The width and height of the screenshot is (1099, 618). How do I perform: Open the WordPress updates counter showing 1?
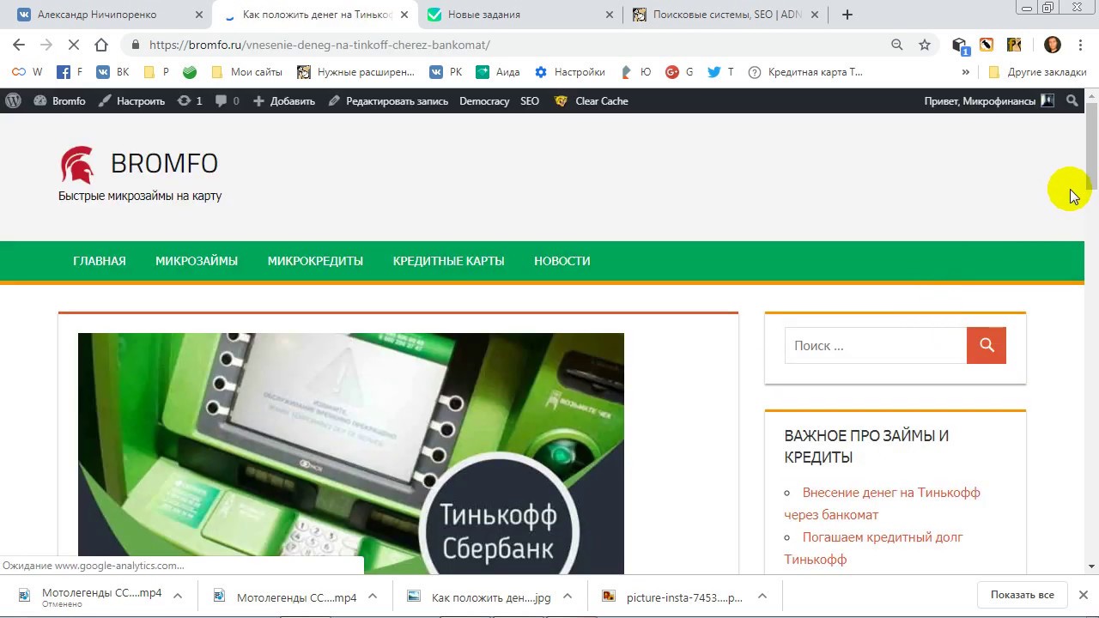pos(189,100)
